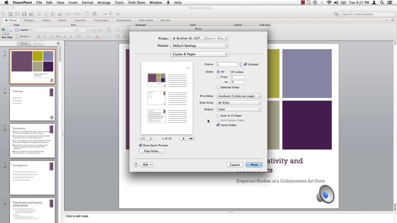Viewport: 397px width, 223px height.
Task: Jump to the last preview page button
Action: (191, 139)
